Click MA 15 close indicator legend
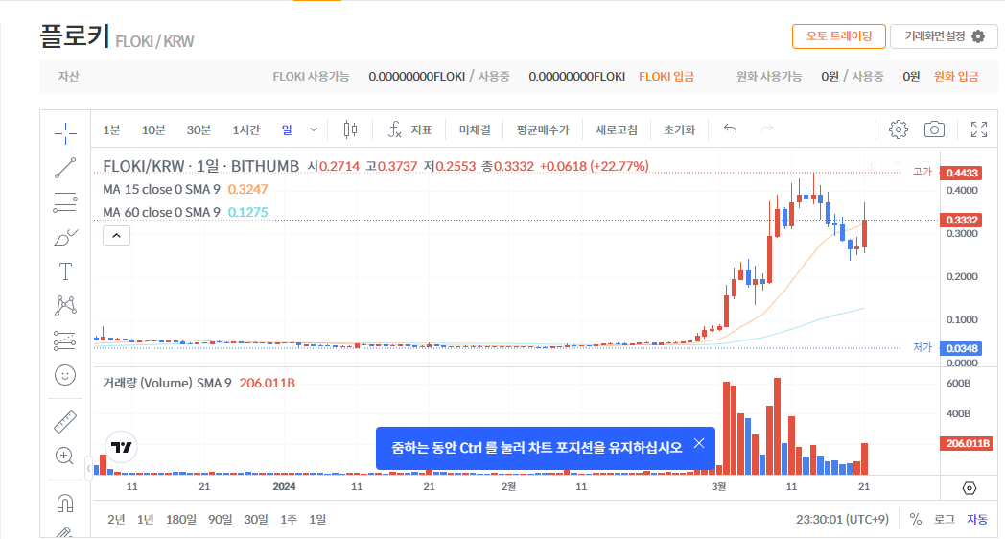This screenshot has height=539, width=1005. coord(161,189)
